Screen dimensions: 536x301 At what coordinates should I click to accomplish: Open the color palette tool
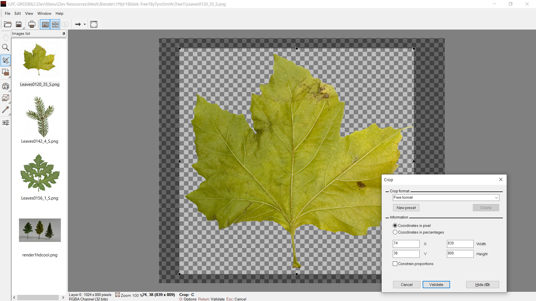[6, 86]
